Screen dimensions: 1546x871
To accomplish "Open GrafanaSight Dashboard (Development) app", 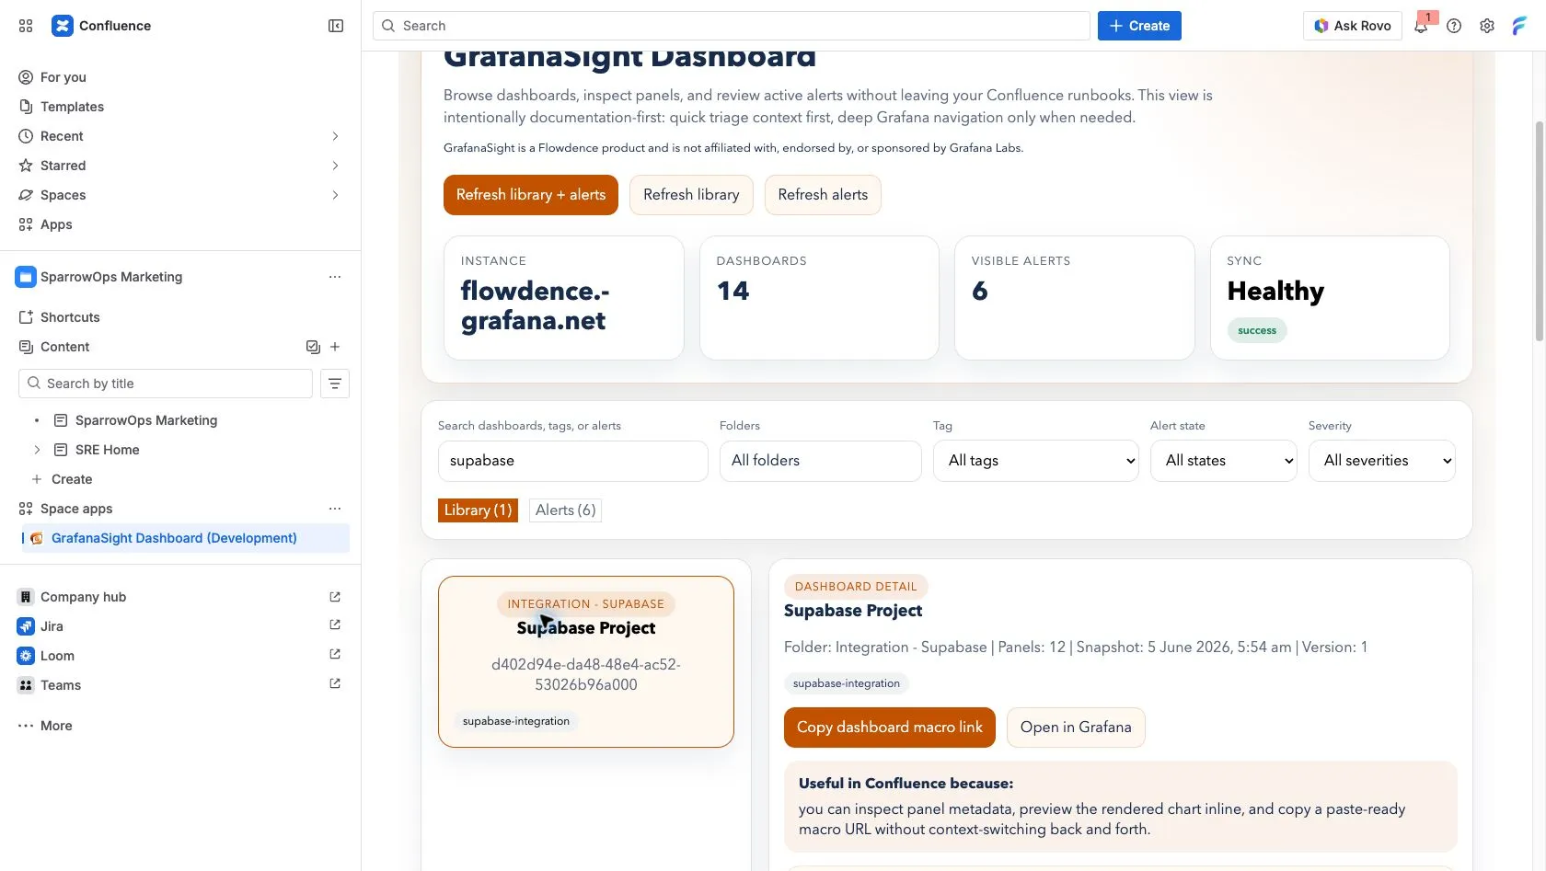I will pyautogui.click(x=174, y=538).
